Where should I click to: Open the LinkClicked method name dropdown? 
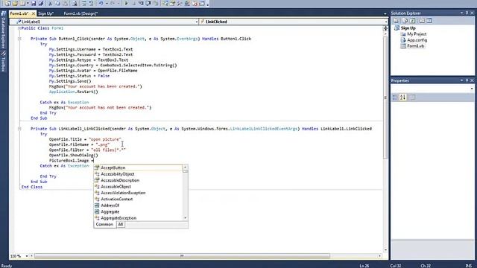(x=386, y=22)
